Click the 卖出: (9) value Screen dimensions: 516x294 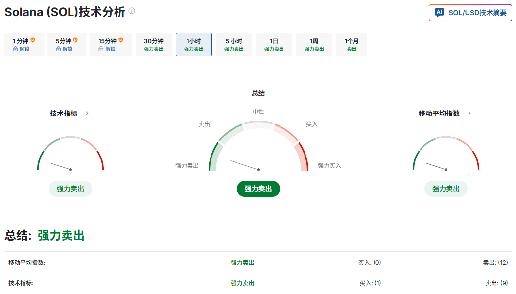click(x=496, y=283)
